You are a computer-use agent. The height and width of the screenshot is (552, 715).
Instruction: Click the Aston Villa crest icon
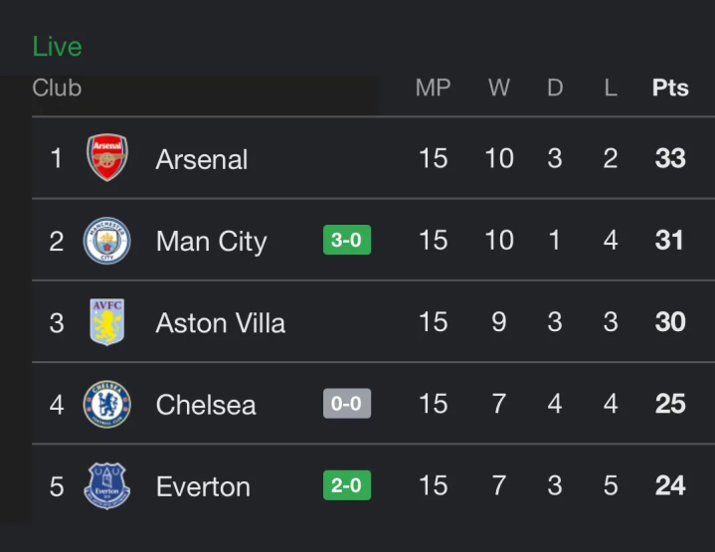106,322
